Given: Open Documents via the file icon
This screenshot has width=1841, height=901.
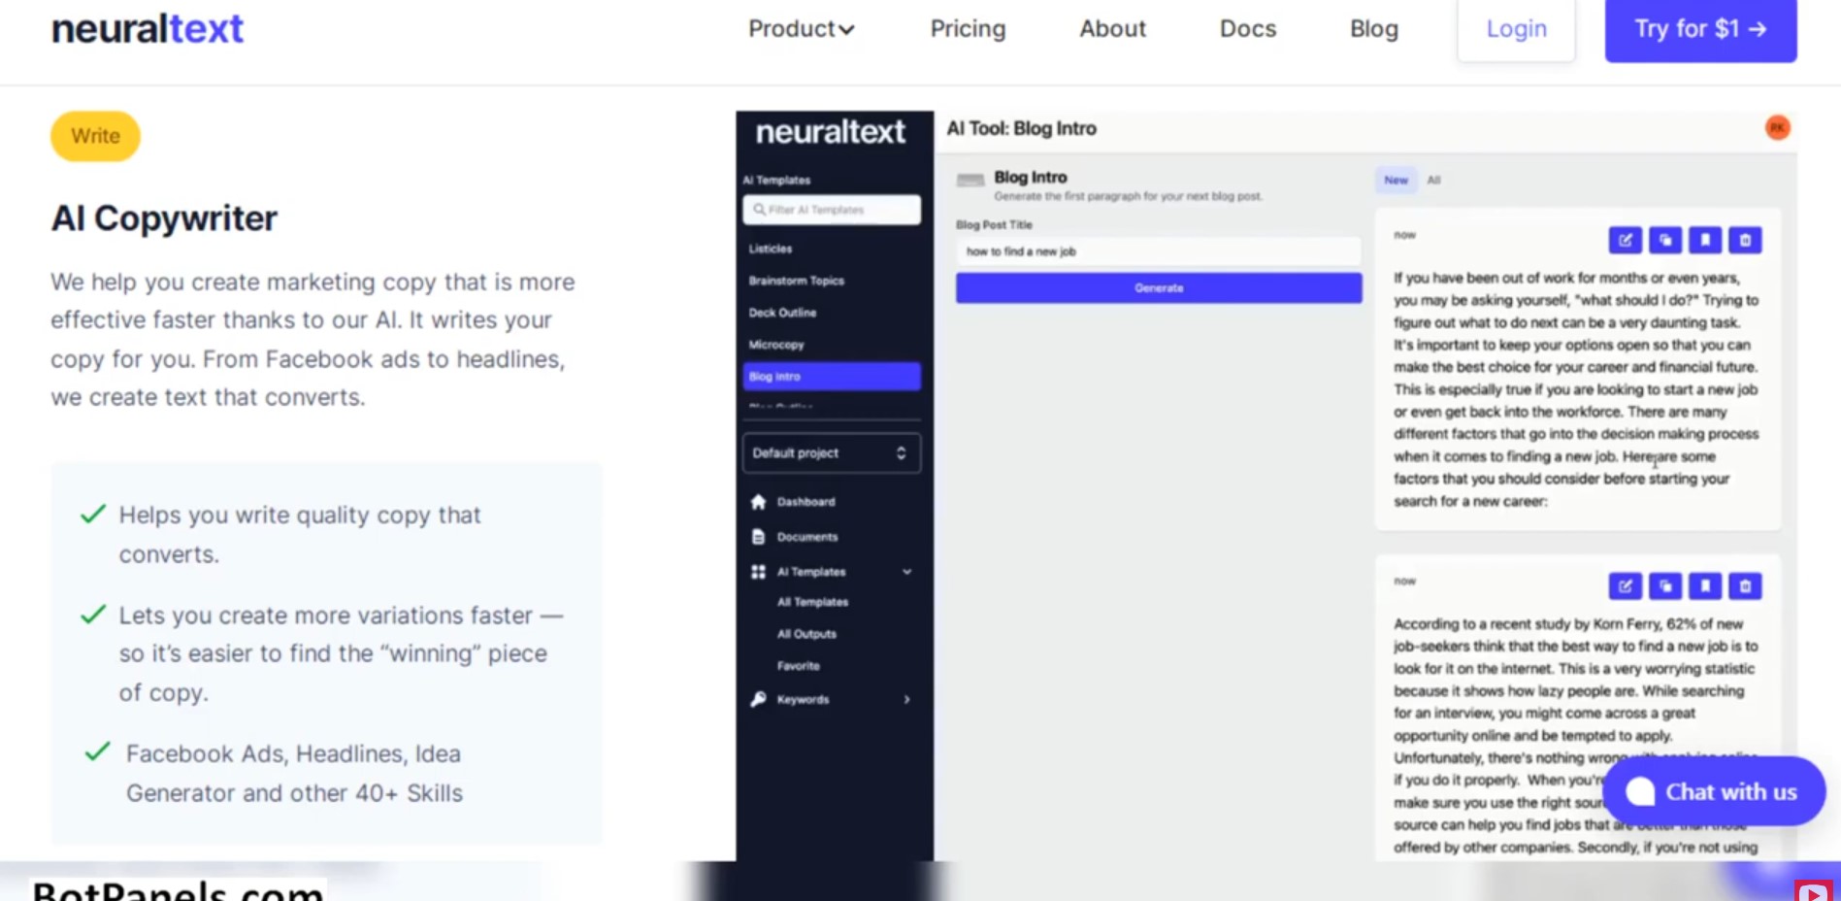Looking at the screenshot, I should click(759, 537).
